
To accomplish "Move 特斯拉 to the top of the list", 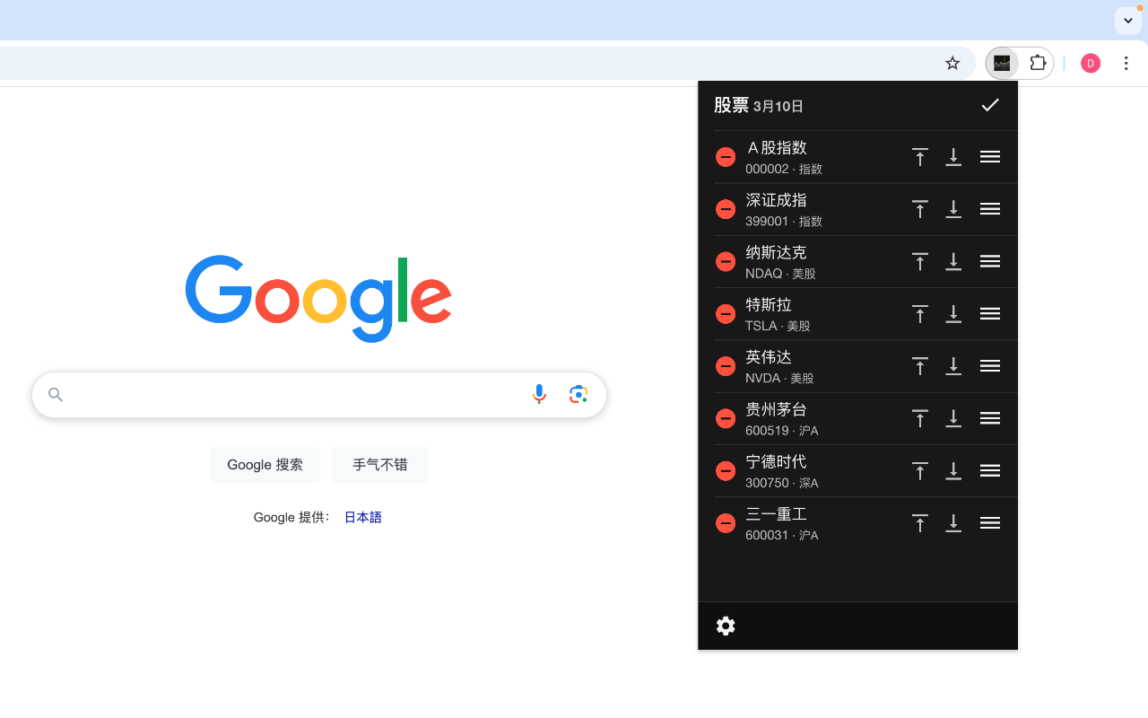I will click(919, 313).
